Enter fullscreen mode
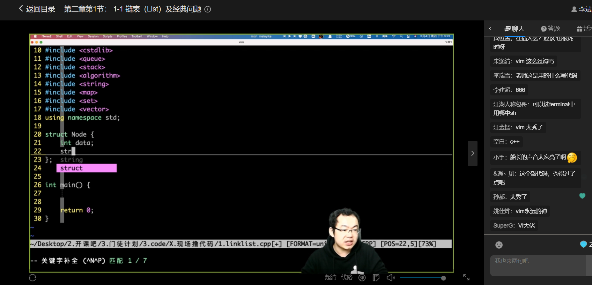The height and width of the screenshot is (285, 592). [x=466, y=277]
